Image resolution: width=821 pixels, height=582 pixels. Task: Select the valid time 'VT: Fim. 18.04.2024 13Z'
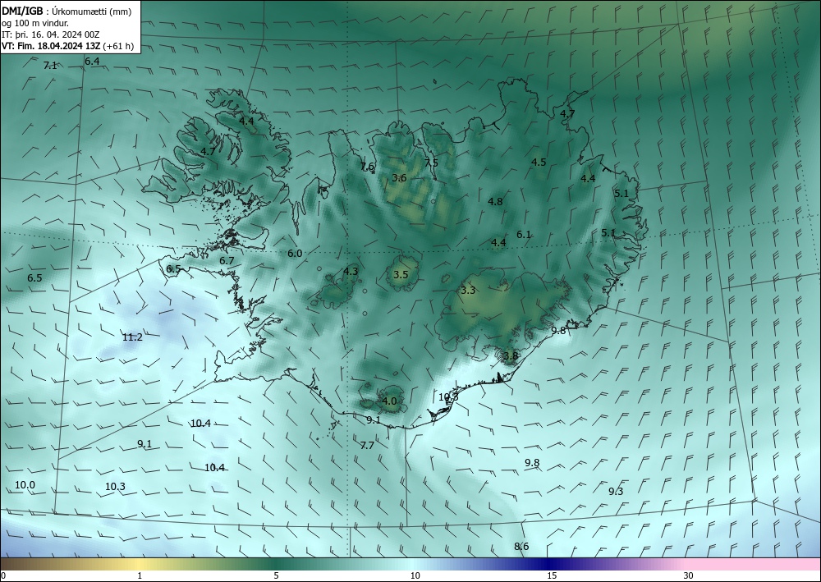[51, 46]
